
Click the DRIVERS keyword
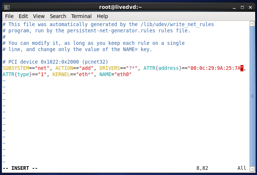click(110, 68)
